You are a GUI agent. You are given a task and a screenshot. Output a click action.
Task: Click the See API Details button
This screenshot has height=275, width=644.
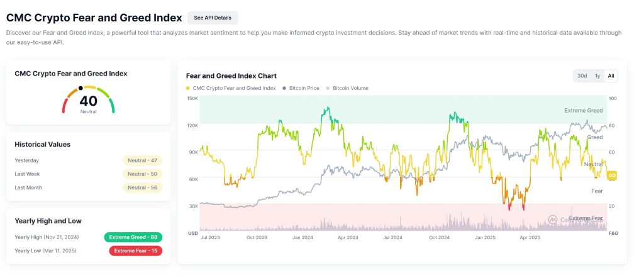point(212,18)
